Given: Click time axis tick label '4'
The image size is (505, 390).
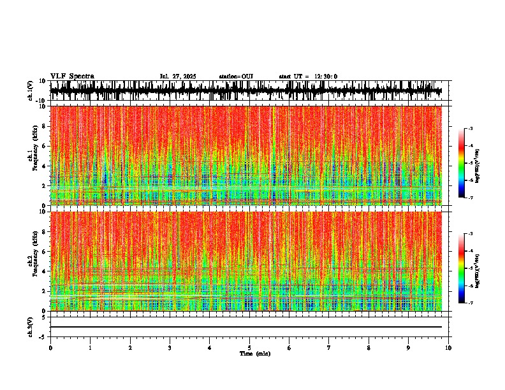Looking at the screenshot, I should tap(210, 348).
